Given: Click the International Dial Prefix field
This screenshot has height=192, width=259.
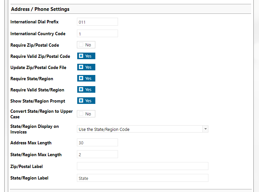Looking at the screenshot, I should [x=97, y=22].
